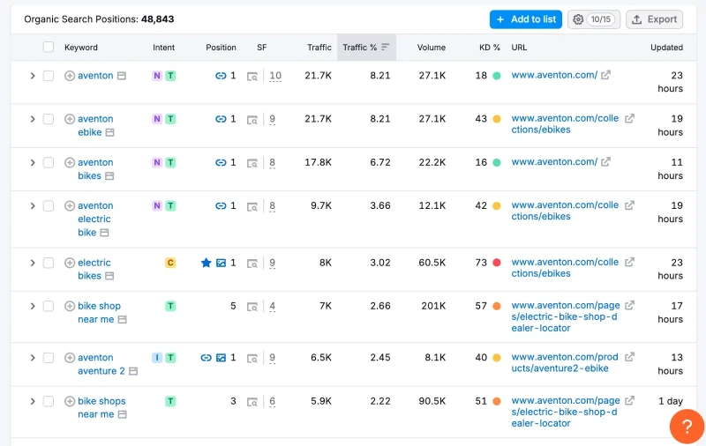Click the sitelinks icon in aventon bikes row
The height and width of the screenshot is (446, 706).
pyautogui.click(x=221, y=163)
